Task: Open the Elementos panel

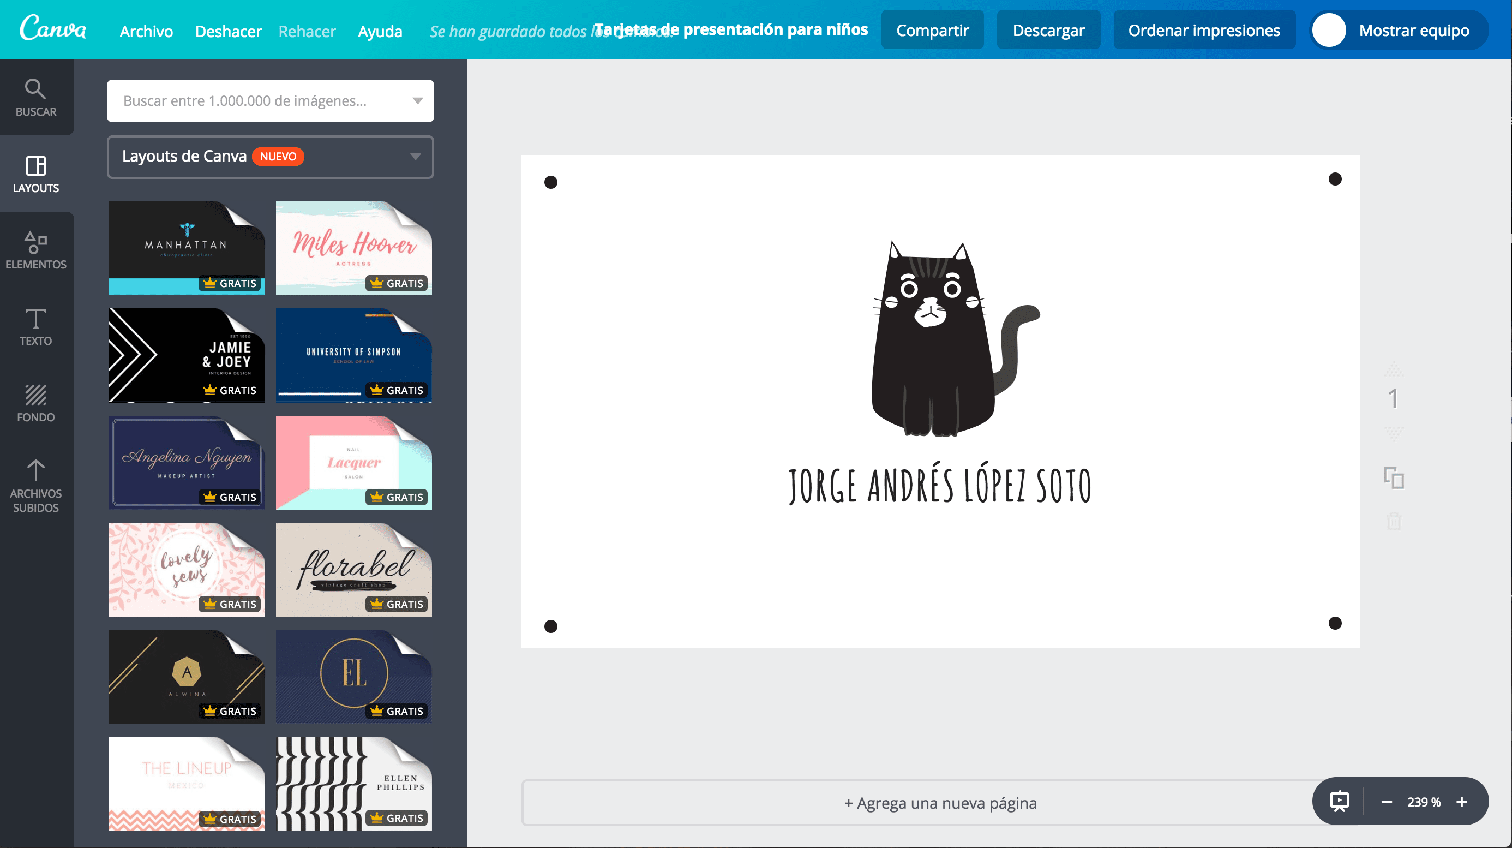Action: (x=36, y=250)
